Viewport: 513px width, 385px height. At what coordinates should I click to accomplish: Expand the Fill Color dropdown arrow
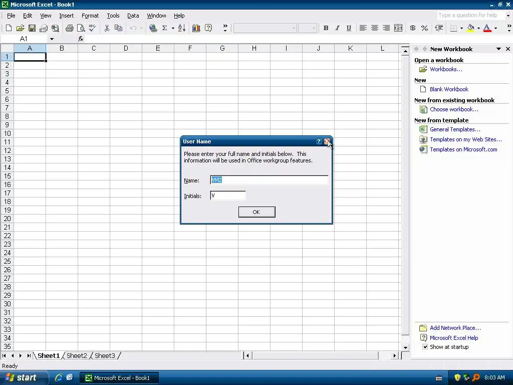click(x=478, y=28)
